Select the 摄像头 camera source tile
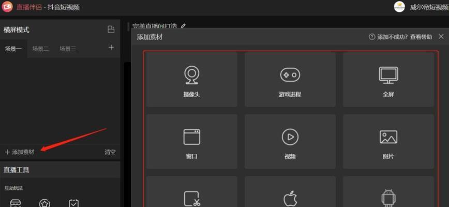The height and width of the screenshot is (207, 449). 191,79
